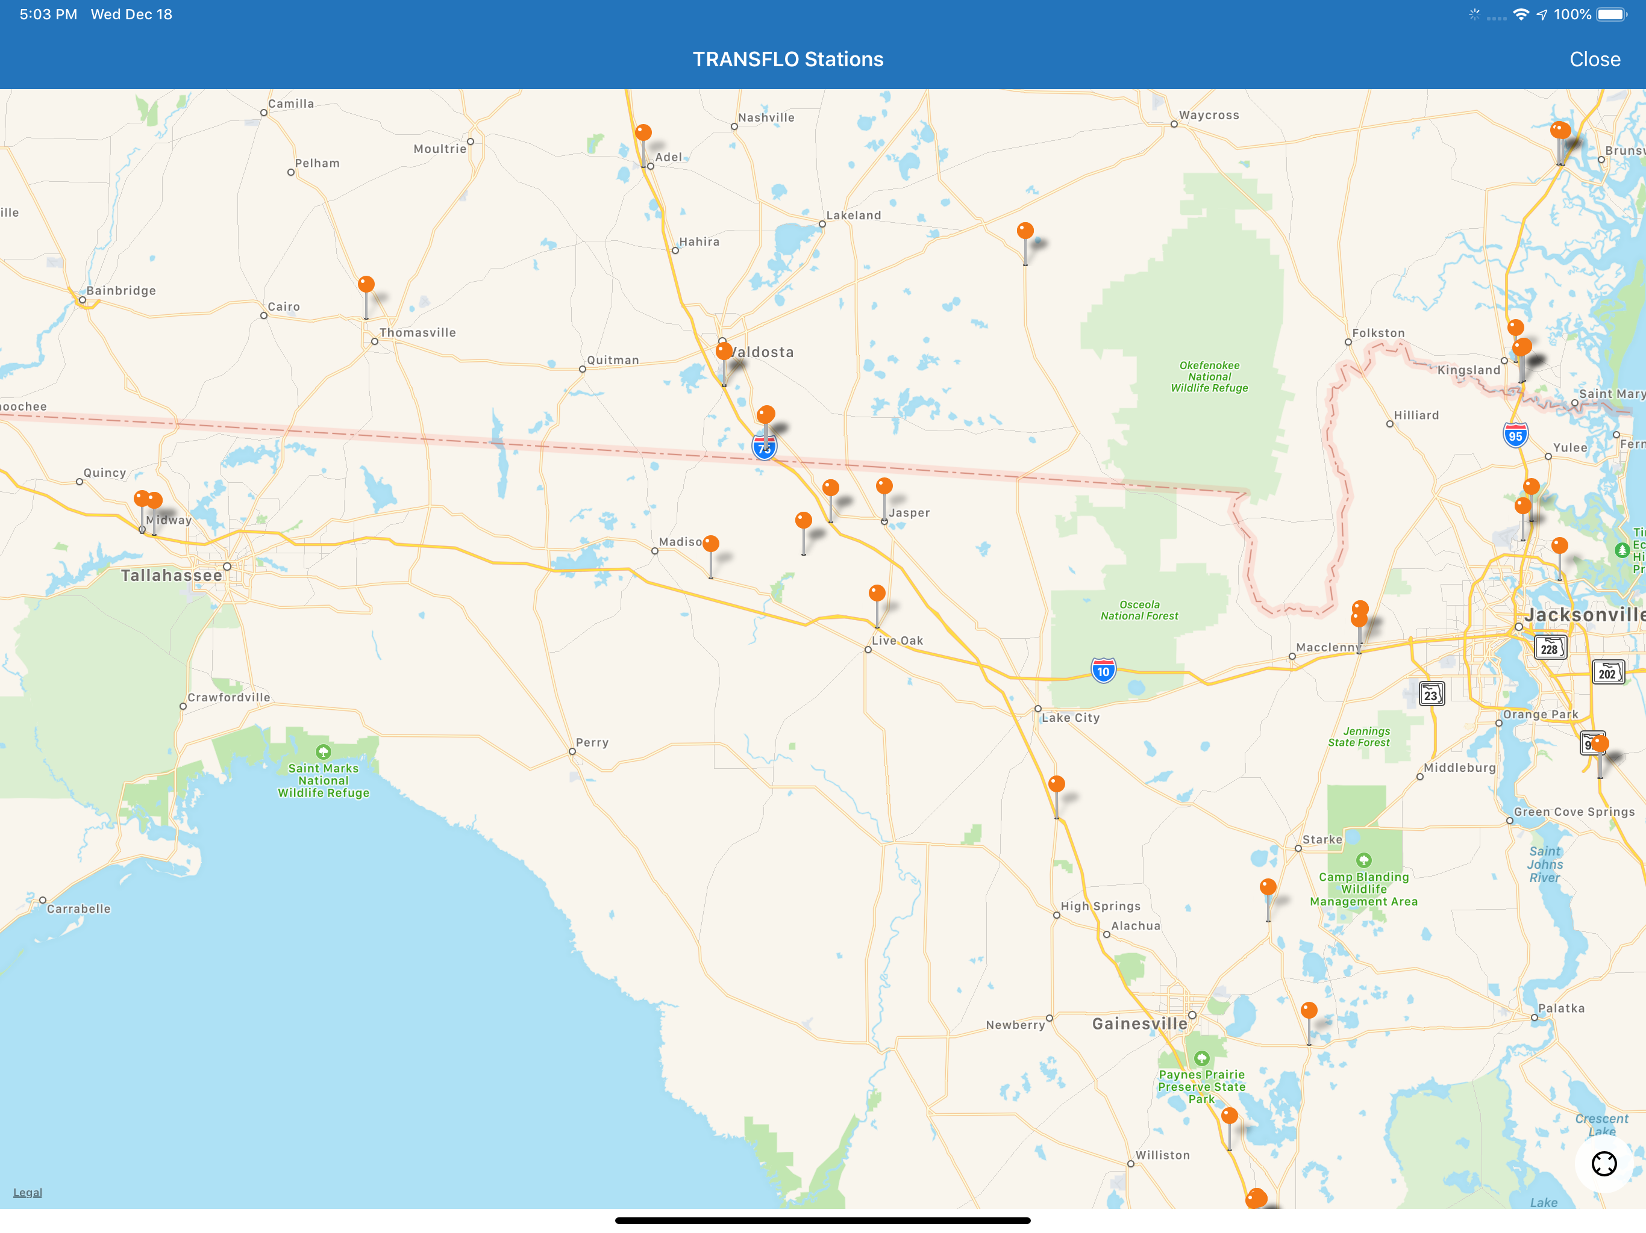The image size is (1646, 1233).
Task: Tap the Green Cove Springs label
Action: (x=1574, y=812)
